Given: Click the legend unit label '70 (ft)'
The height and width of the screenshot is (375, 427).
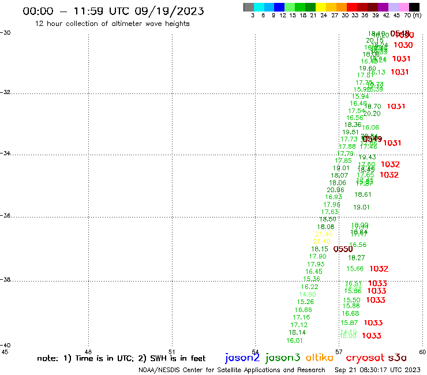Looking at the screenshot, I should 413,16.
